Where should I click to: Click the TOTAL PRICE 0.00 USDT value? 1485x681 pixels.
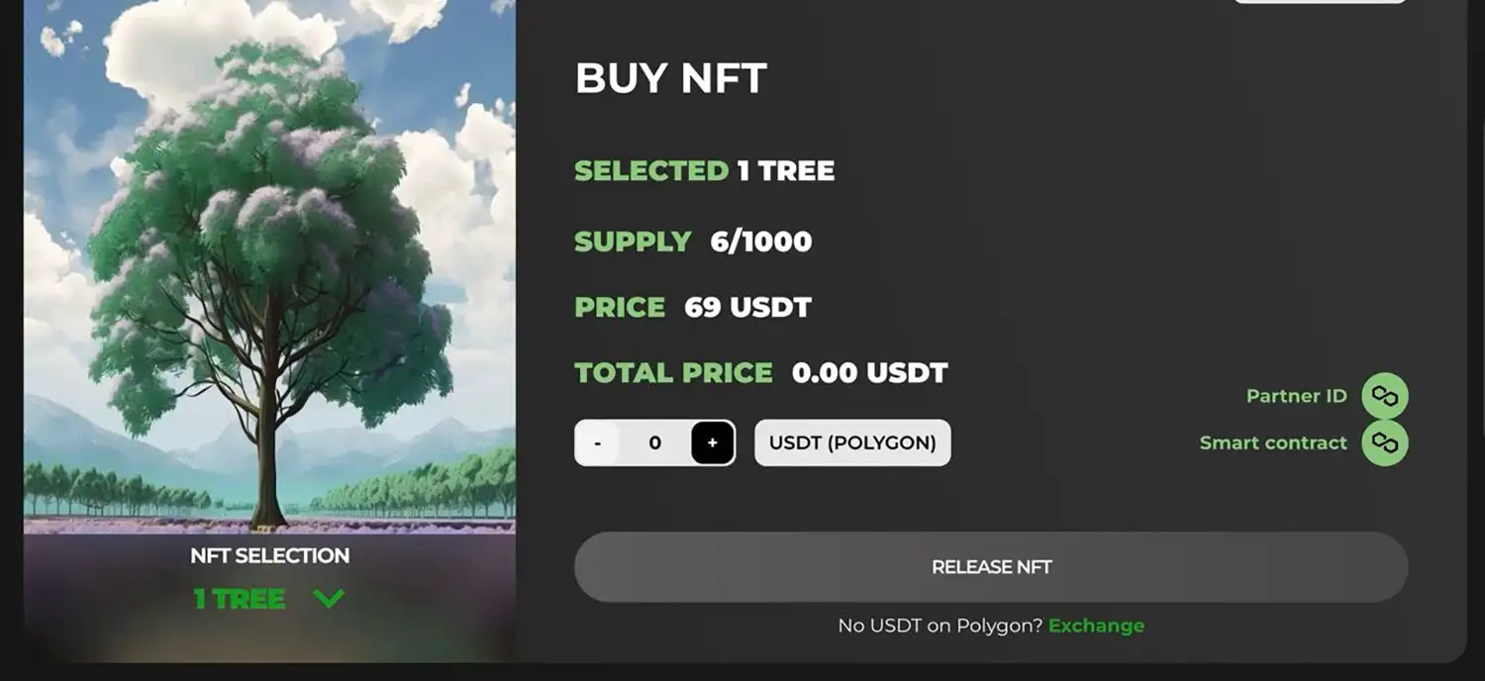coord(869,373)
